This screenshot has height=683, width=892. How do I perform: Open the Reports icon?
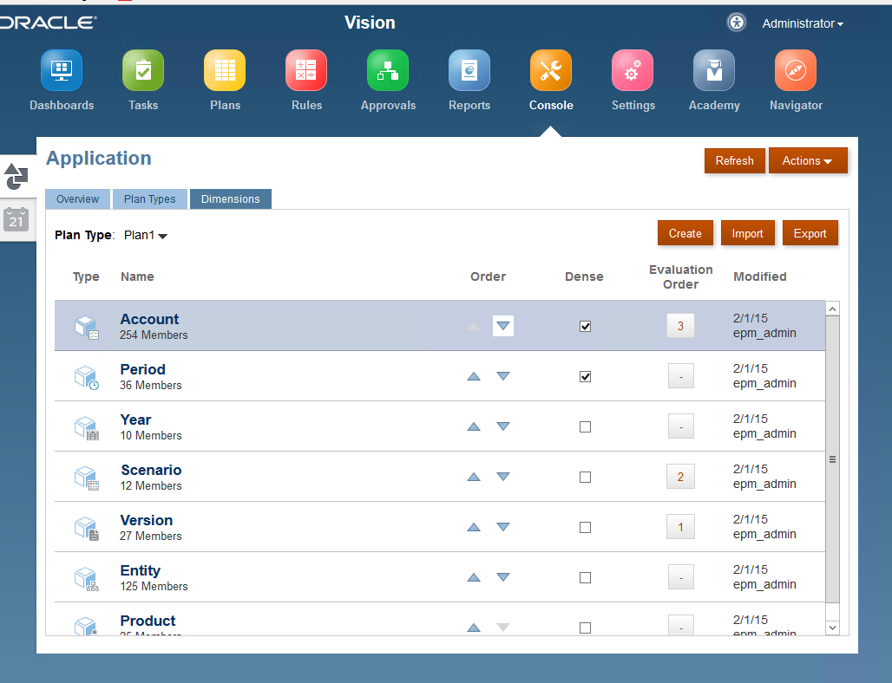tap(469, 70)
